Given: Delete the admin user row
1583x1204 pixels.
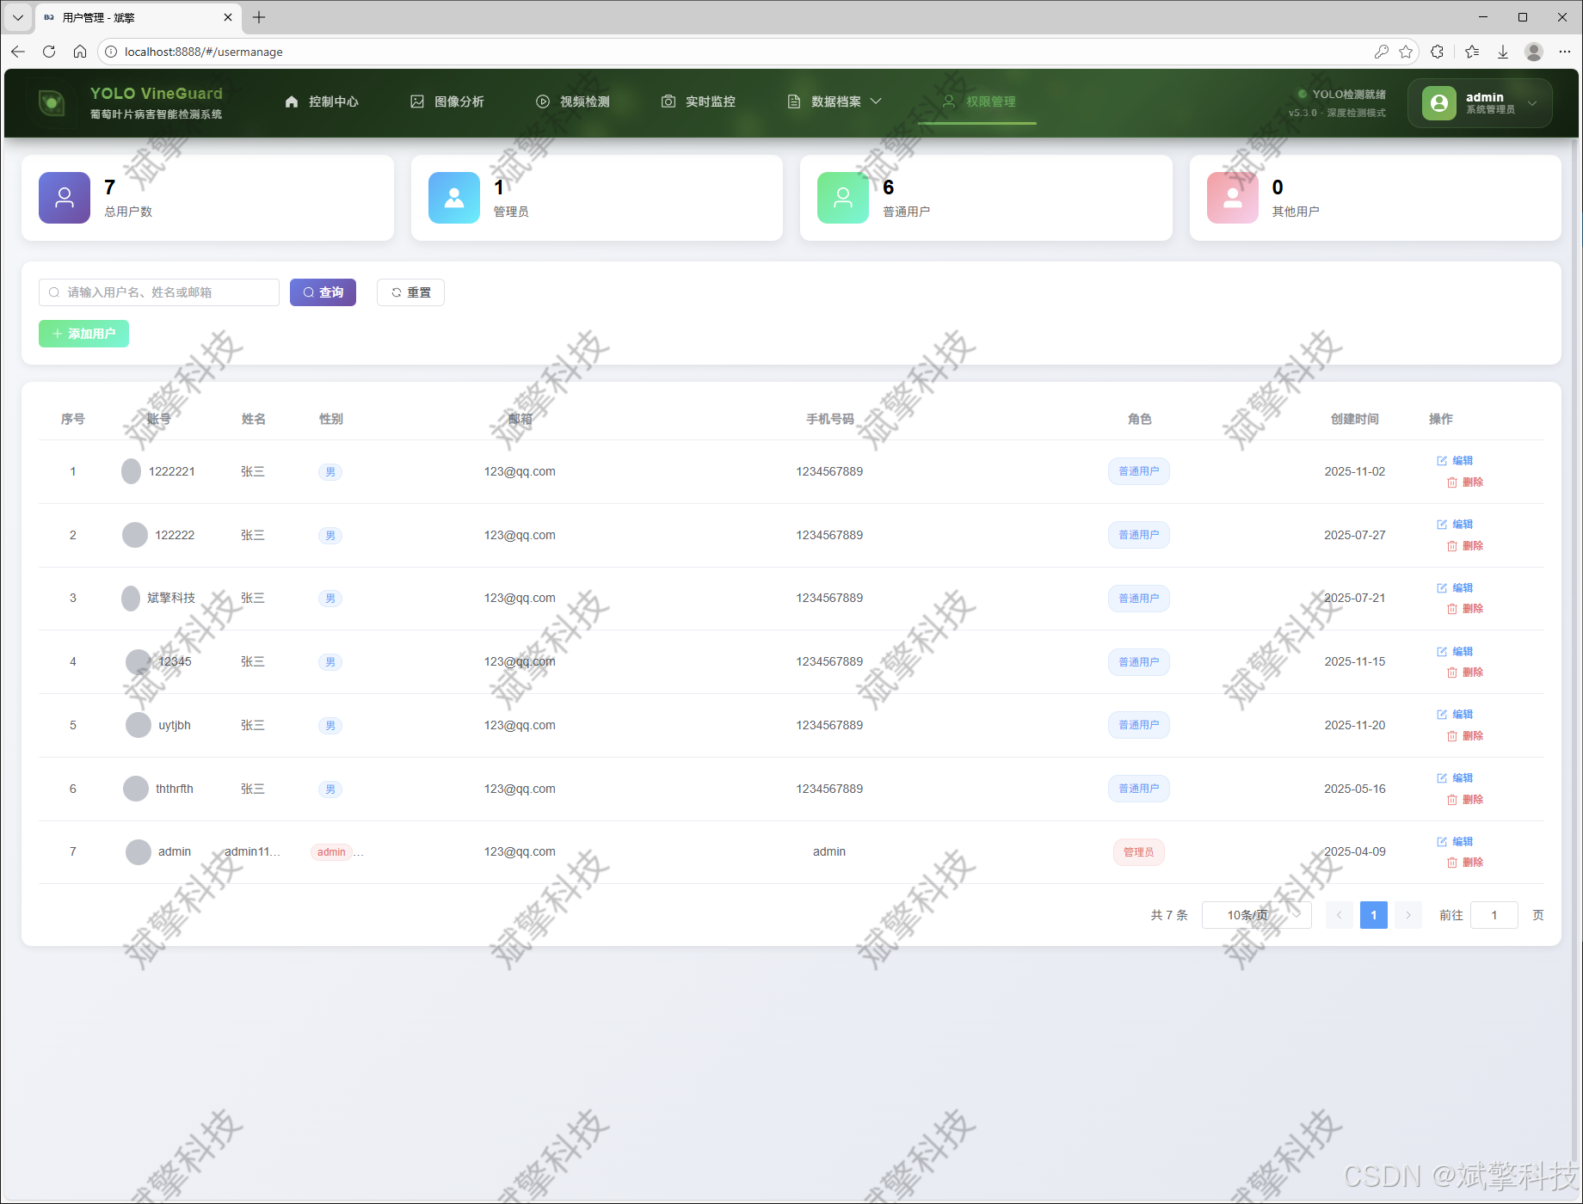Looking at the screenshot, I should [1465, 863].
